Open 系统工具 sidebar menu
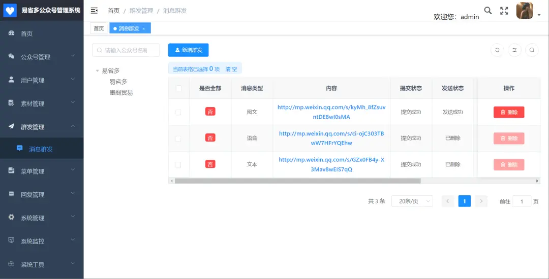 click(42, 264)
